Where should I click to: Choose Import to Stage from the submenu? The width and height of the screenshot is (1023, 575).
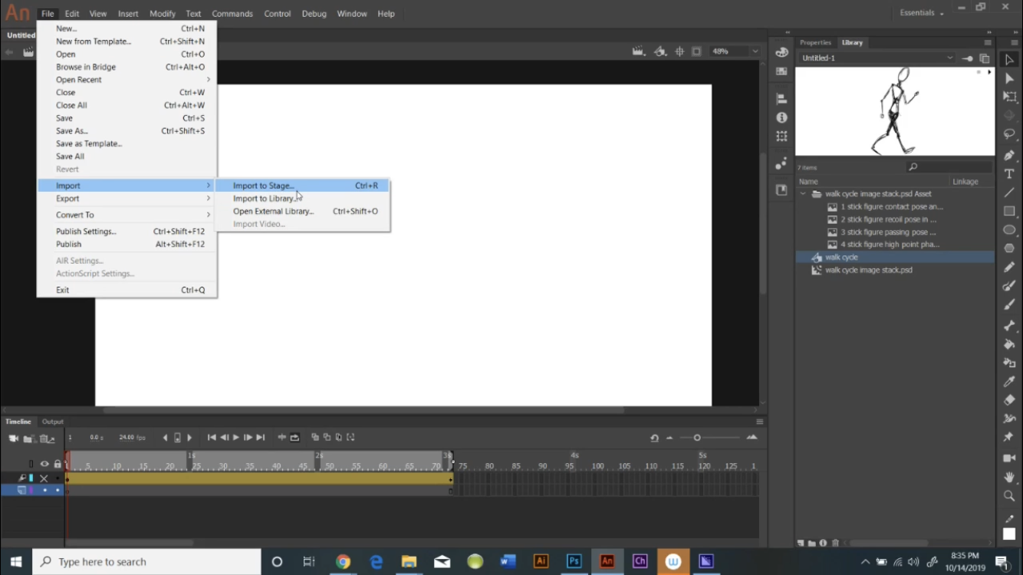[264, 186]
